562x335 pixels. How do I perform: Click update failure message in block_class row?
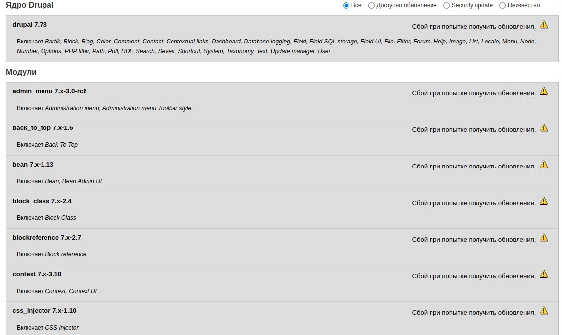pyautogui.click(x=474, y=203)
